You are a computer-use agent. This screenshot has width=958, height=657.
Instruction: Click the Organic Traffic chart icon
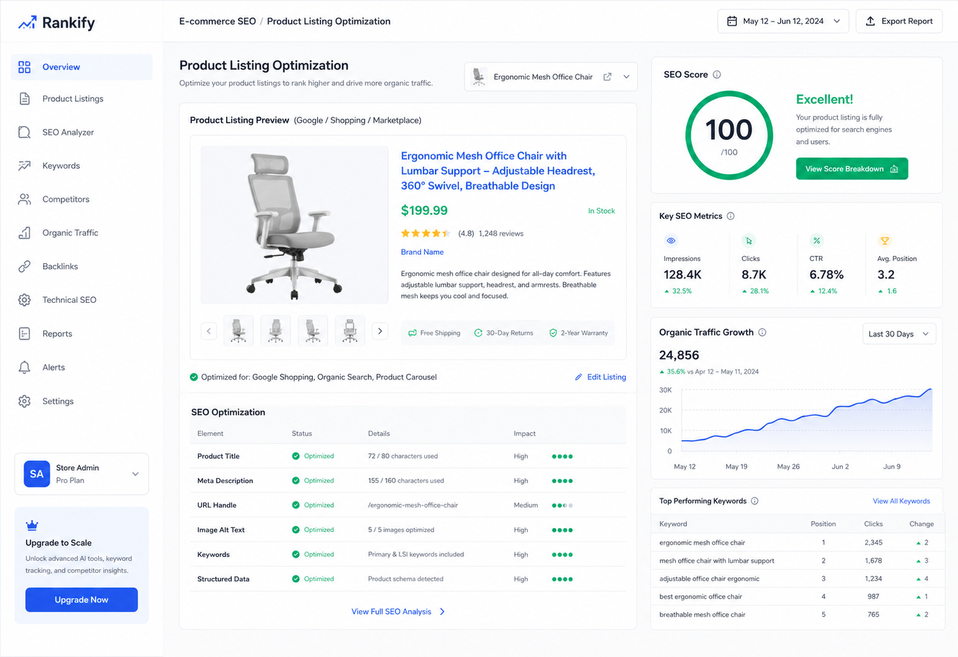coord(24,233)
